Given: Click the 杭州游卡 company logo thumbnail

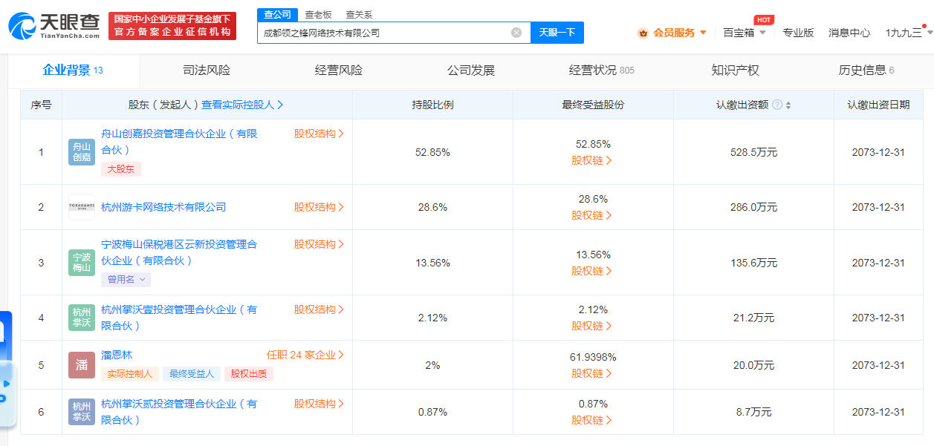Looking at the screenshot, I should tap(82, 207).
